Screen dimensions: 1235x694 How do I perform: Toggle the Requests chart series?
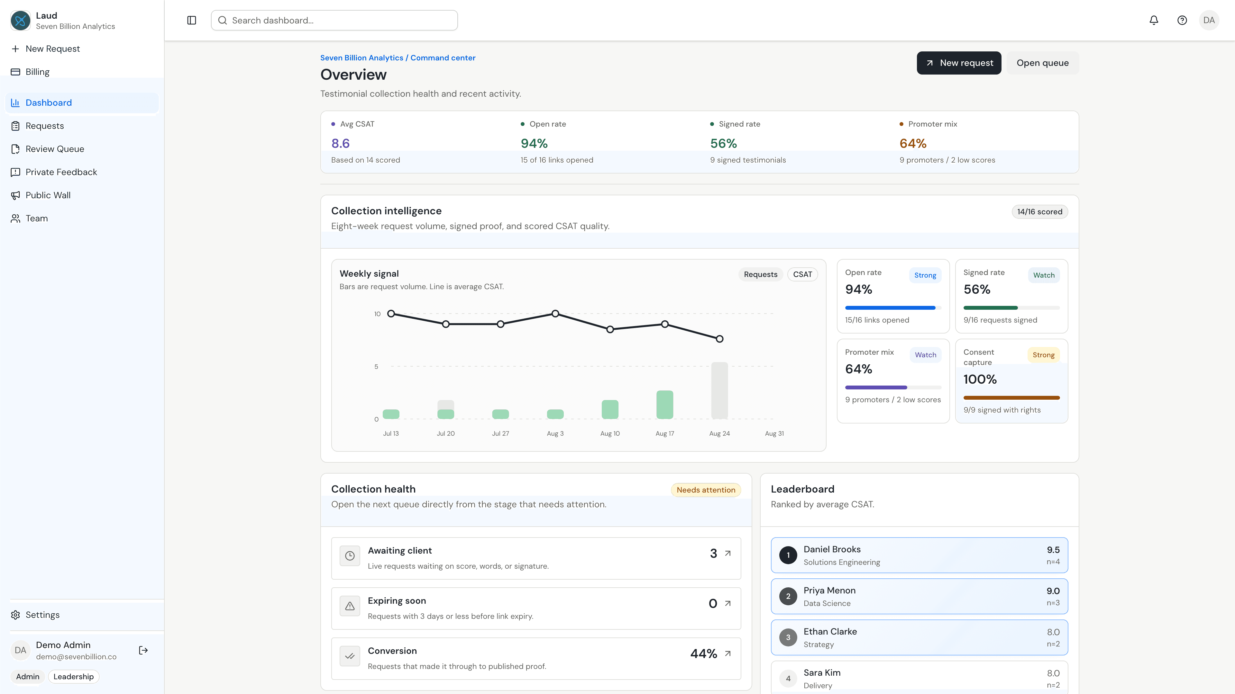point(760,274)
